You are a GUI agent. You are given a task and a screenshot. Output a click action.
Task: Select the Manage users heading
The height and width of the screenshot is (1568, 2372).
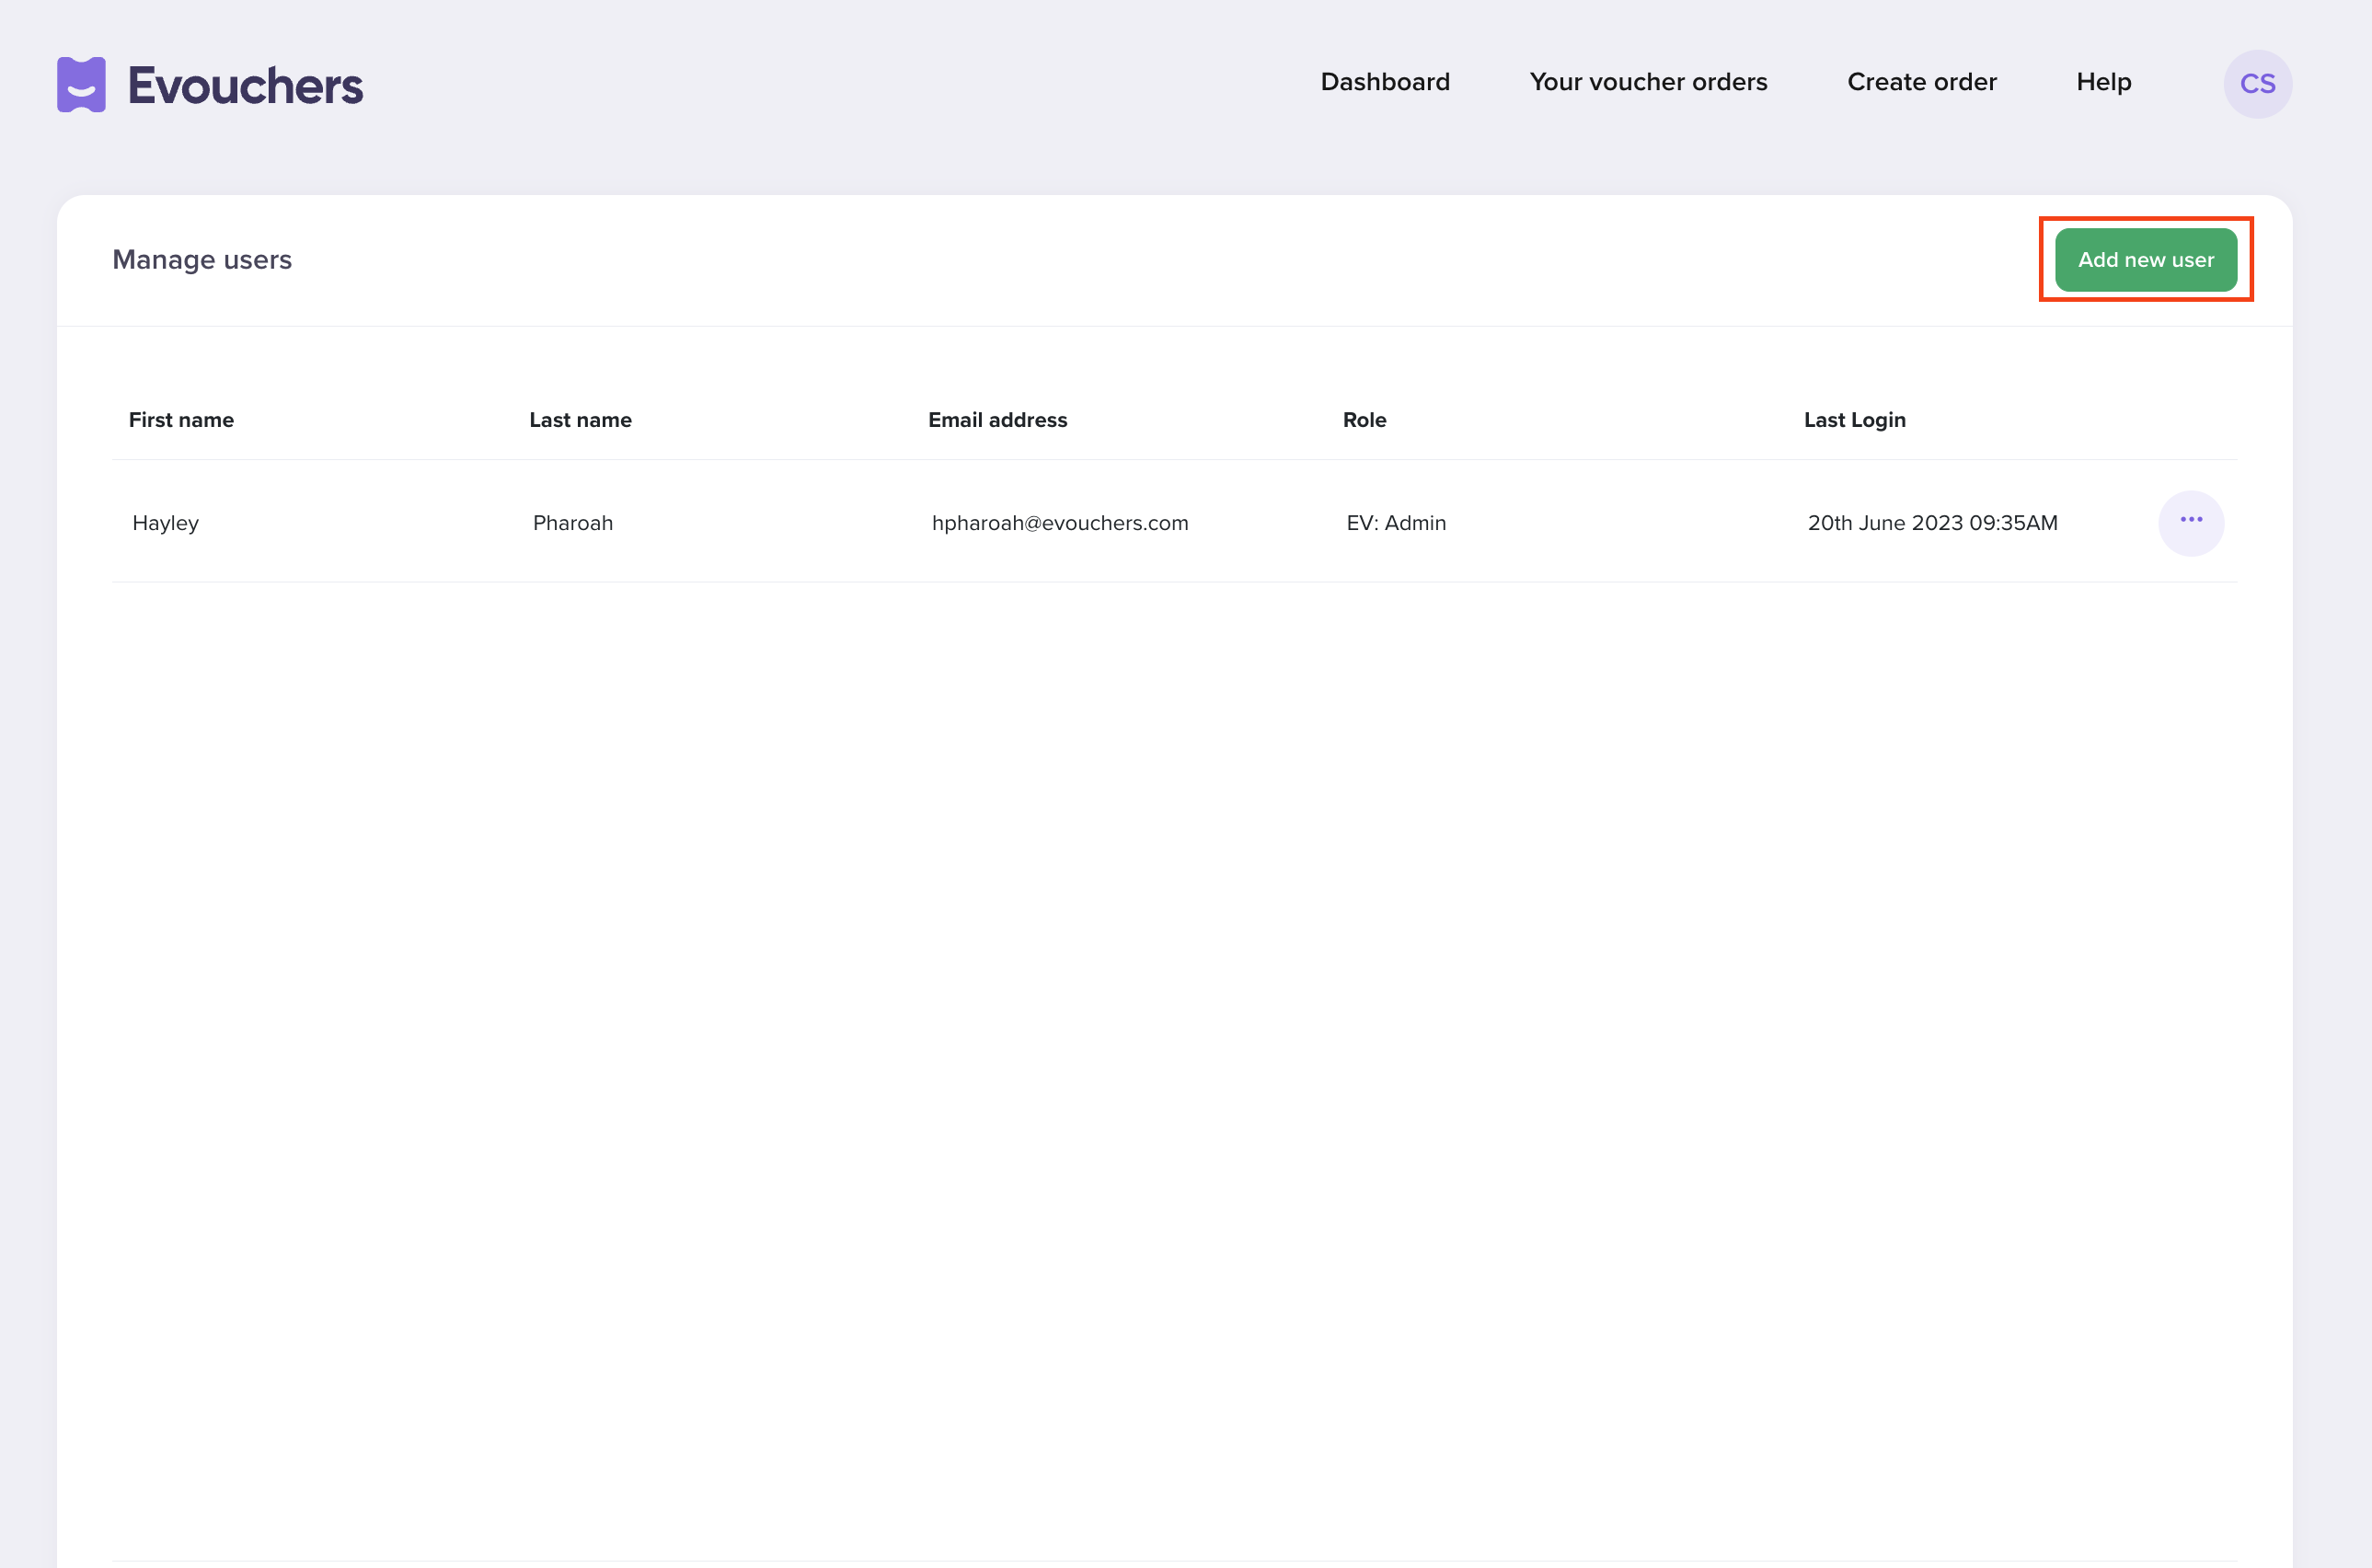pyautogui.click(x=202, y=259)
